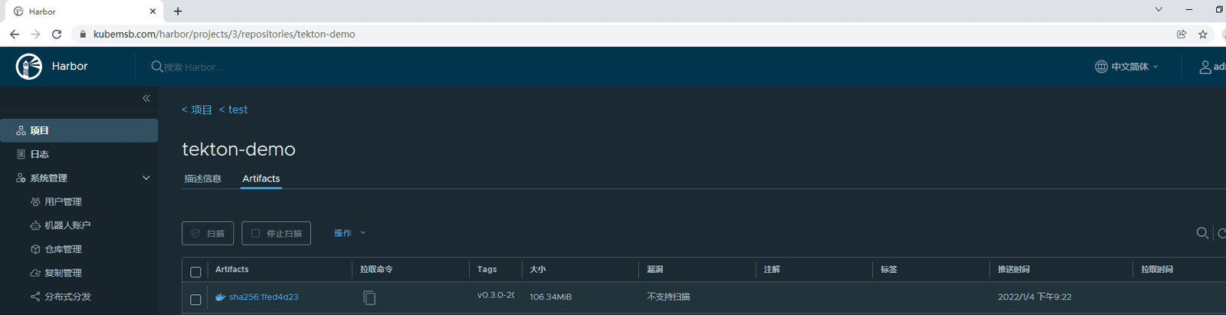The image size is (1226, 315).
Task: Click the 停止扫描 button
Action: (277, 233)
